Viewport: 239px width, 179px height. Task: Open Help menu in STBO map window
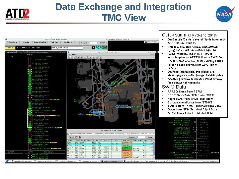(x=152, y=54)
